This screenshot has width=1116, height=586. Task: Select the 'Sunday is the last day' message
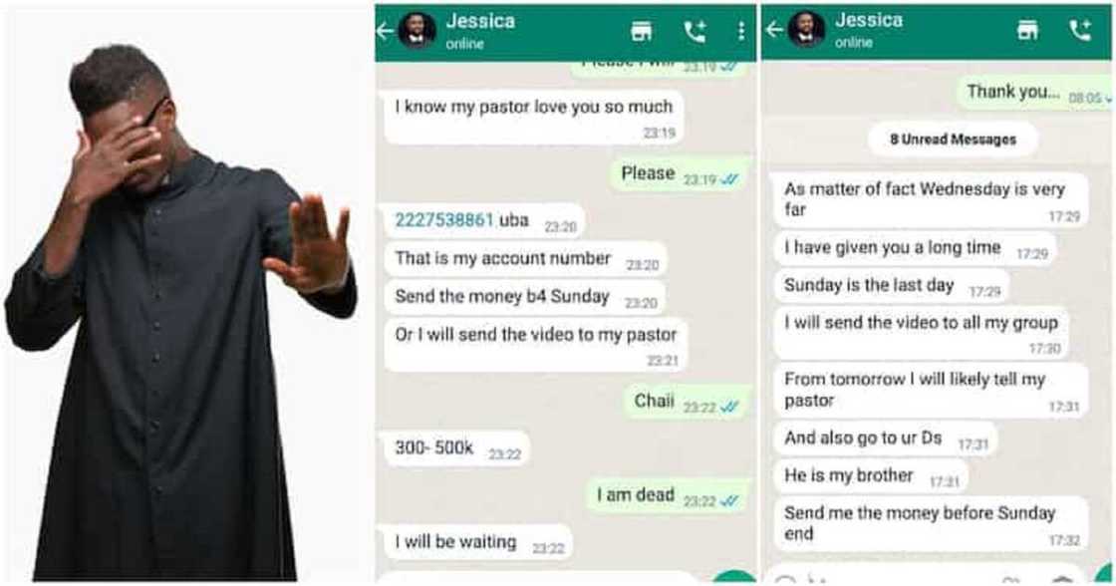point(891,286)
